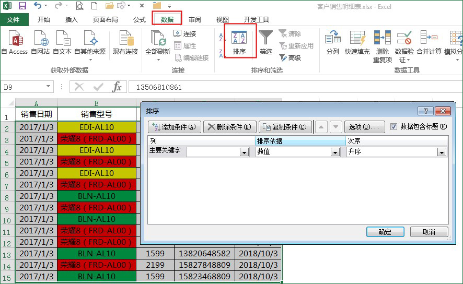Image resolution: width=463 pixels, height=284 pixels.
Task: Click the Open folder icon in quick access
Action: (110, 6)
